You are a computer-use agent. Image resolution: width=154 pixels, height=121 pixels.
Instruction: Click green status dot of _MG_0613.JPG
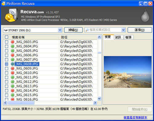point(13,86)
